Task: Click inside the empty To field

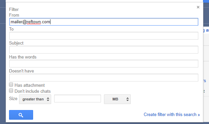Action: point(104,36)
